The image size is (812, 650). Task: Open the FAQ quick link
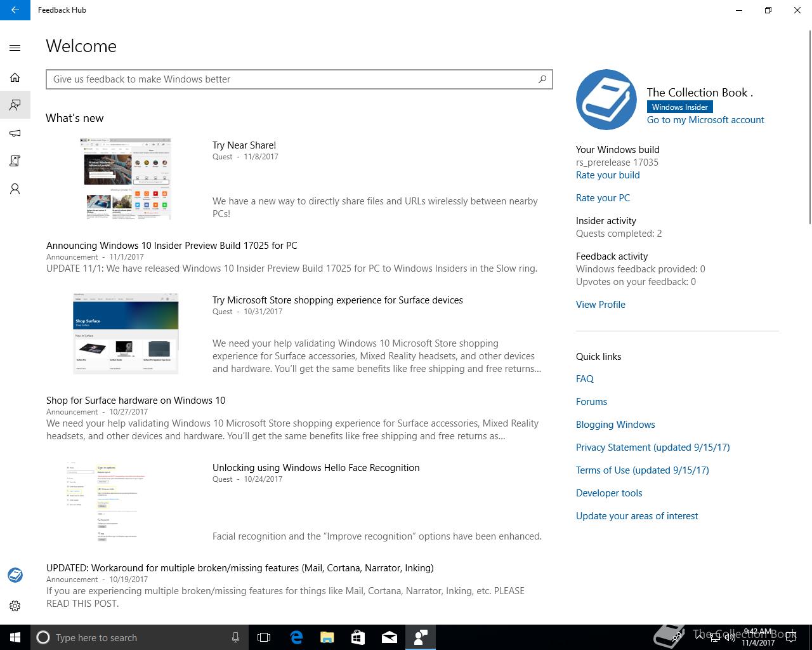click(585, 379)
